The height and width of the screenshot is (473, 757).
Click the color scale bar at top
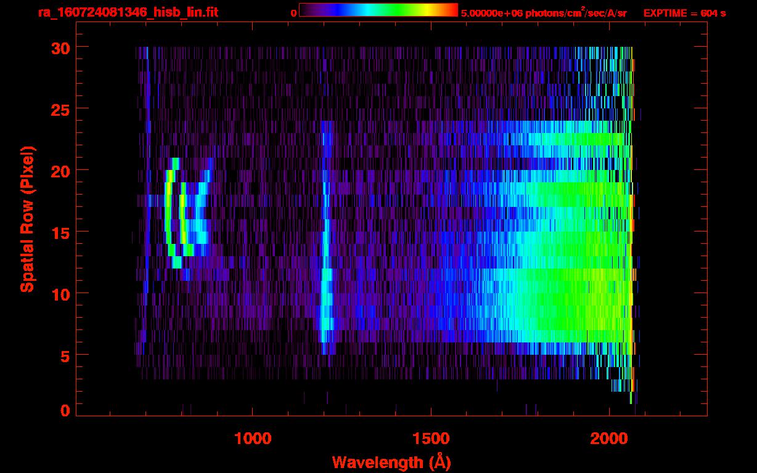378,10
